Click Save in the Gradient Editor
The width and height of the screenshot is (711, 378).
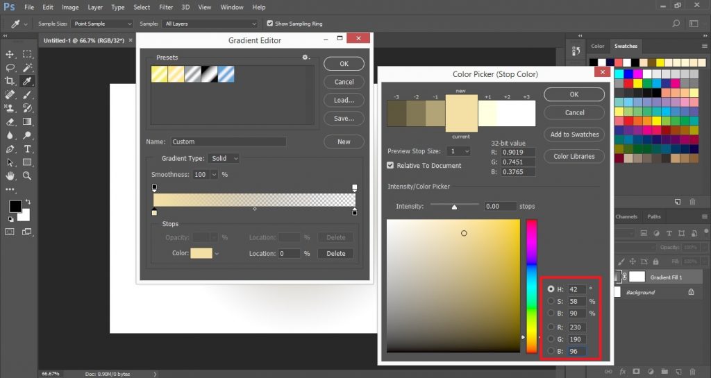pyautogui.click(x=344, y=118)
